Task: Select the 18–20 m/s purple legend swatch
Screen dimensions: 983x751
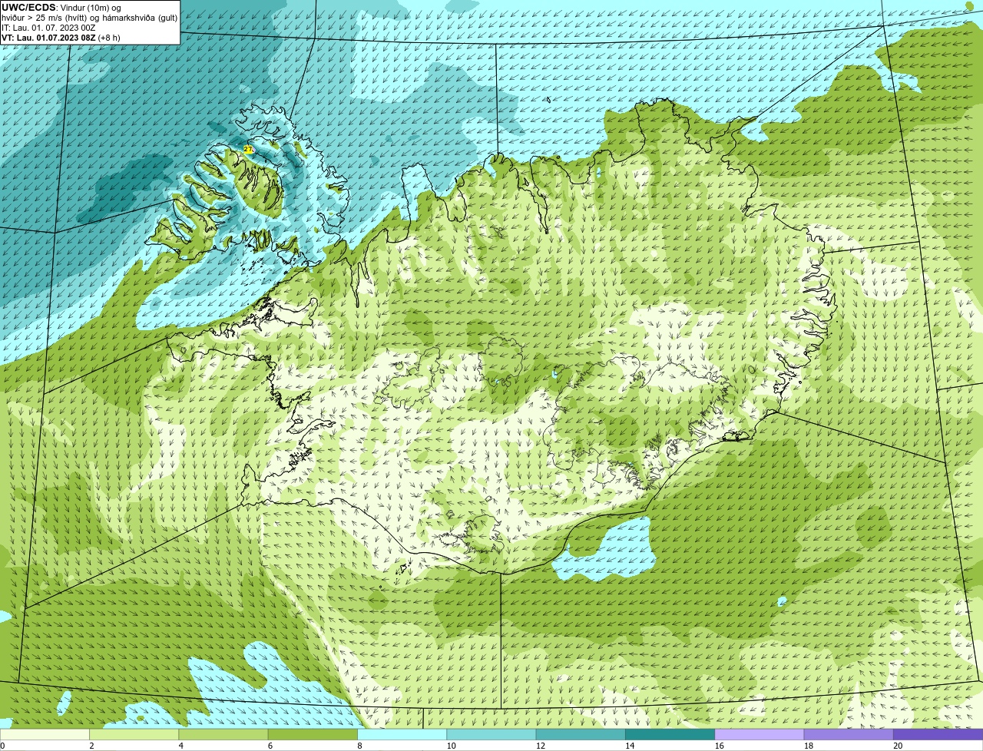Action: (x=848, y=735)
